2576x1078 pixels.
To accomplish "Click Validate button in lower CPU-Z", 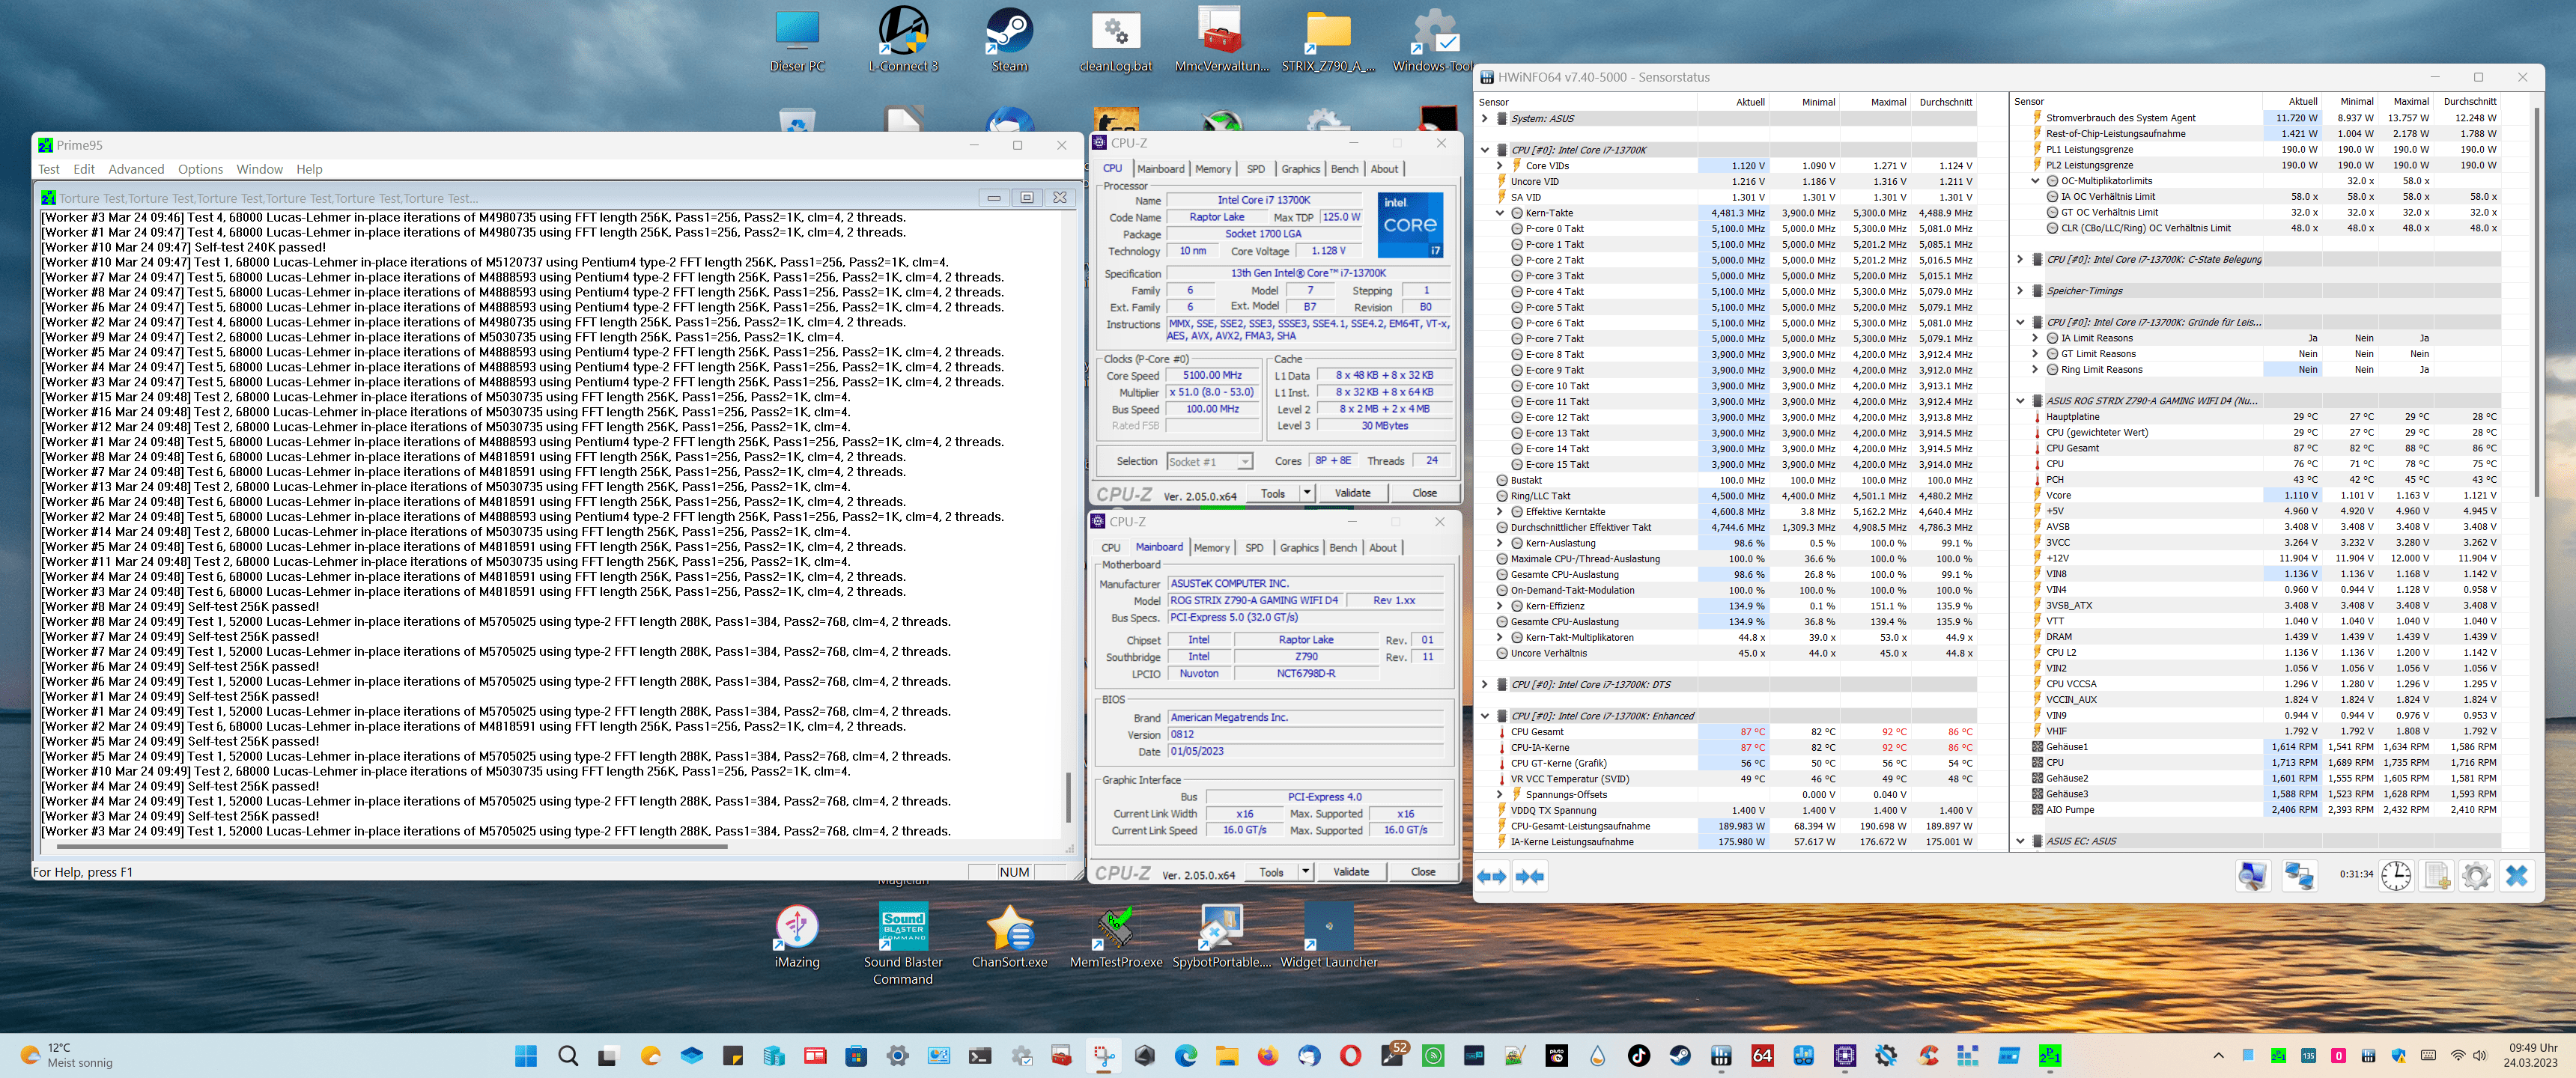I will click(x=1351, y=872).
